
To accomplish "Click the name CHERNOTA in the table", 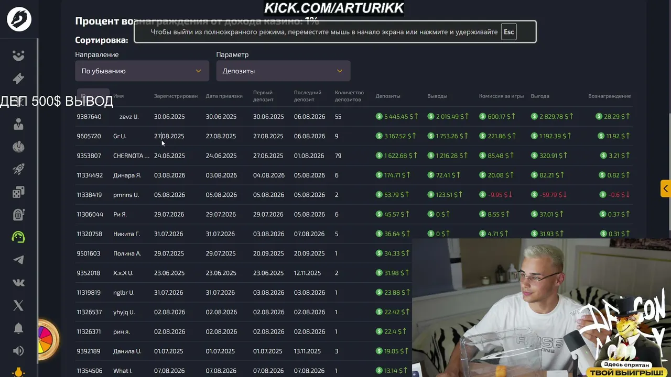I will tap(131, 156).
